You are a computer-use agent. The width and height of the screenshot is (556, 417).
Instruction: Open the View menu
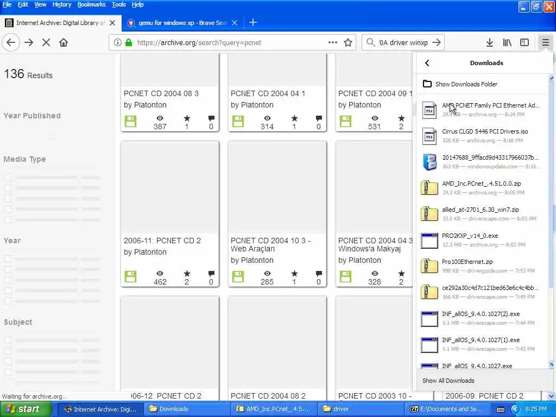coord(40,4)
